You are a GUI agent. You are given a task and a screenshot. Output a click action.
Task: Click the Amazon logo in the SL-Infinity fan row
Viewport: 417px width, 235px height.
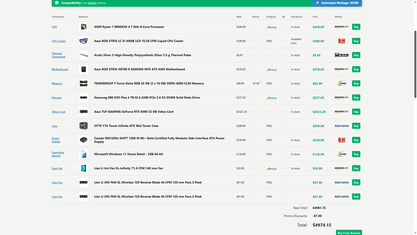(341, 168)
